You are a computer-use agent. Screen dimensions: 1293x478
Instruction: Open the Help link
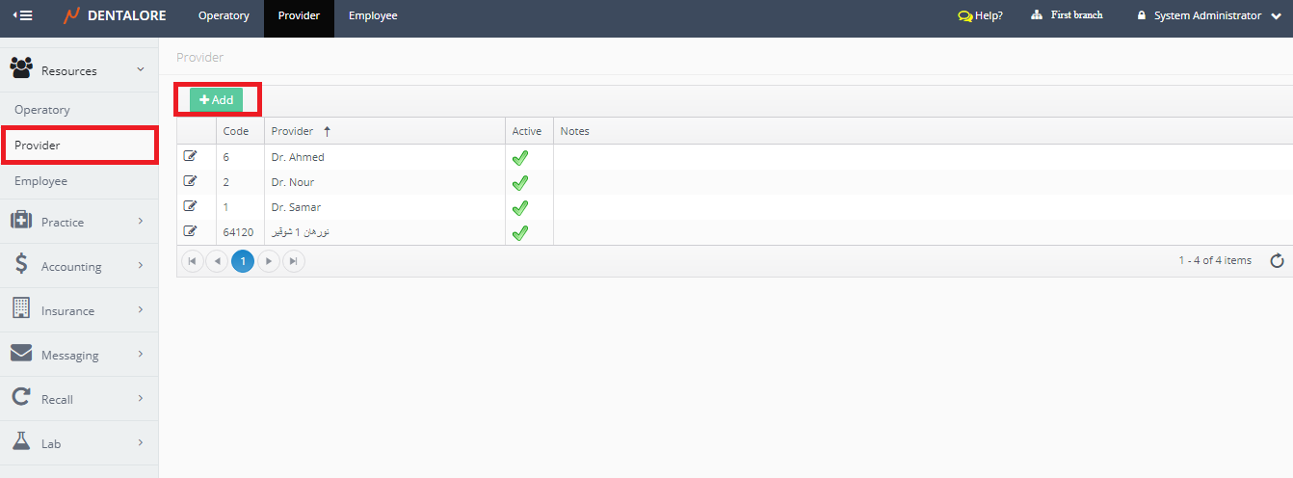click(x=980, y=15)
